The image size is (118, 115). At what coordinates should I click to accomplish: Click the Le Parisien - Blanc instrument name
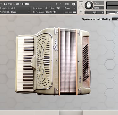[17, 4]
